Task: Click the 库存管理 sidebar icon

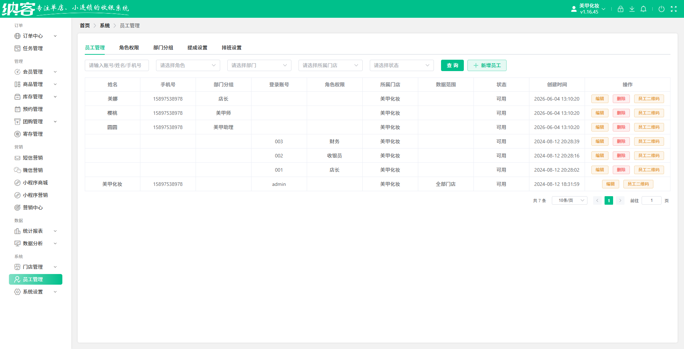Action: click(17, 97)
